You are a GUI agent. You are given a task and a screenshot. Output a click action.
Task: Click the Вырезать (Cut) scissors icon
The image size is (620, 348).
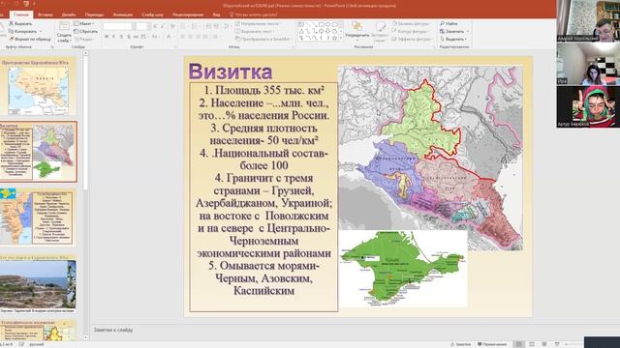point(11,23)
